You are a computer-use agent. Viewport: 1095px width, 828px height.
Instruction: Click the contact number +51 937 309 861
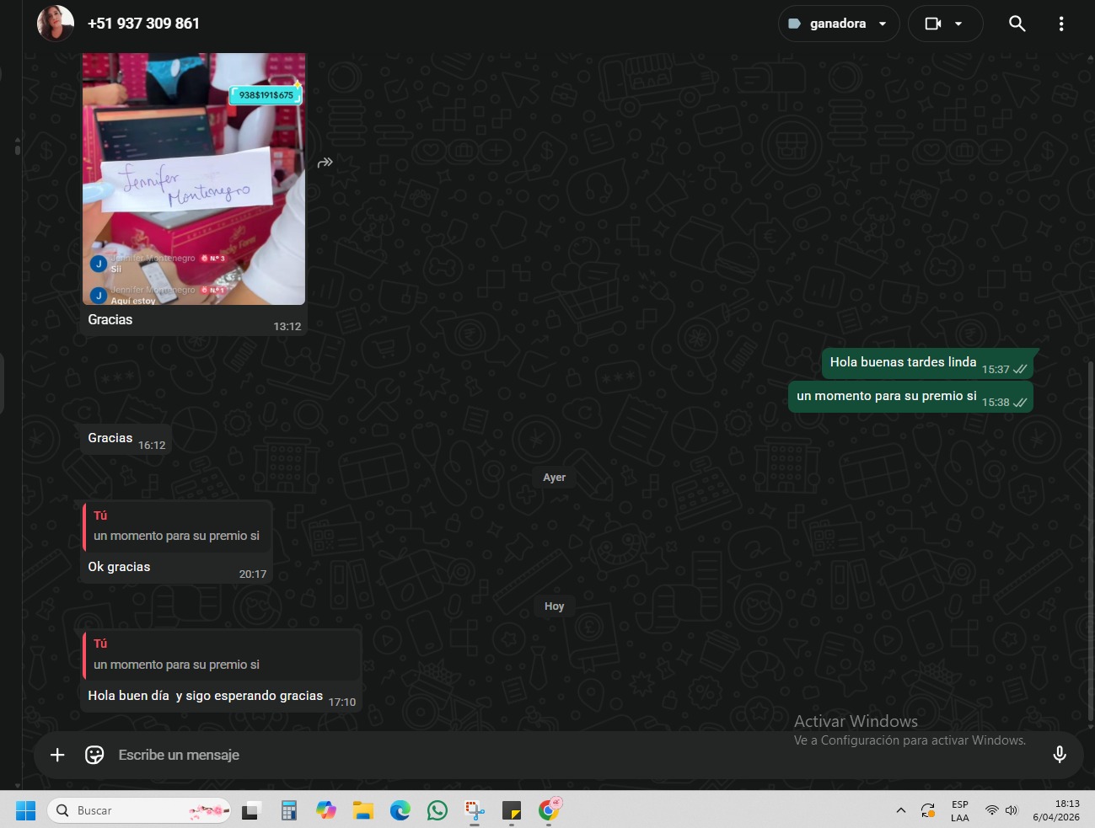143,24
